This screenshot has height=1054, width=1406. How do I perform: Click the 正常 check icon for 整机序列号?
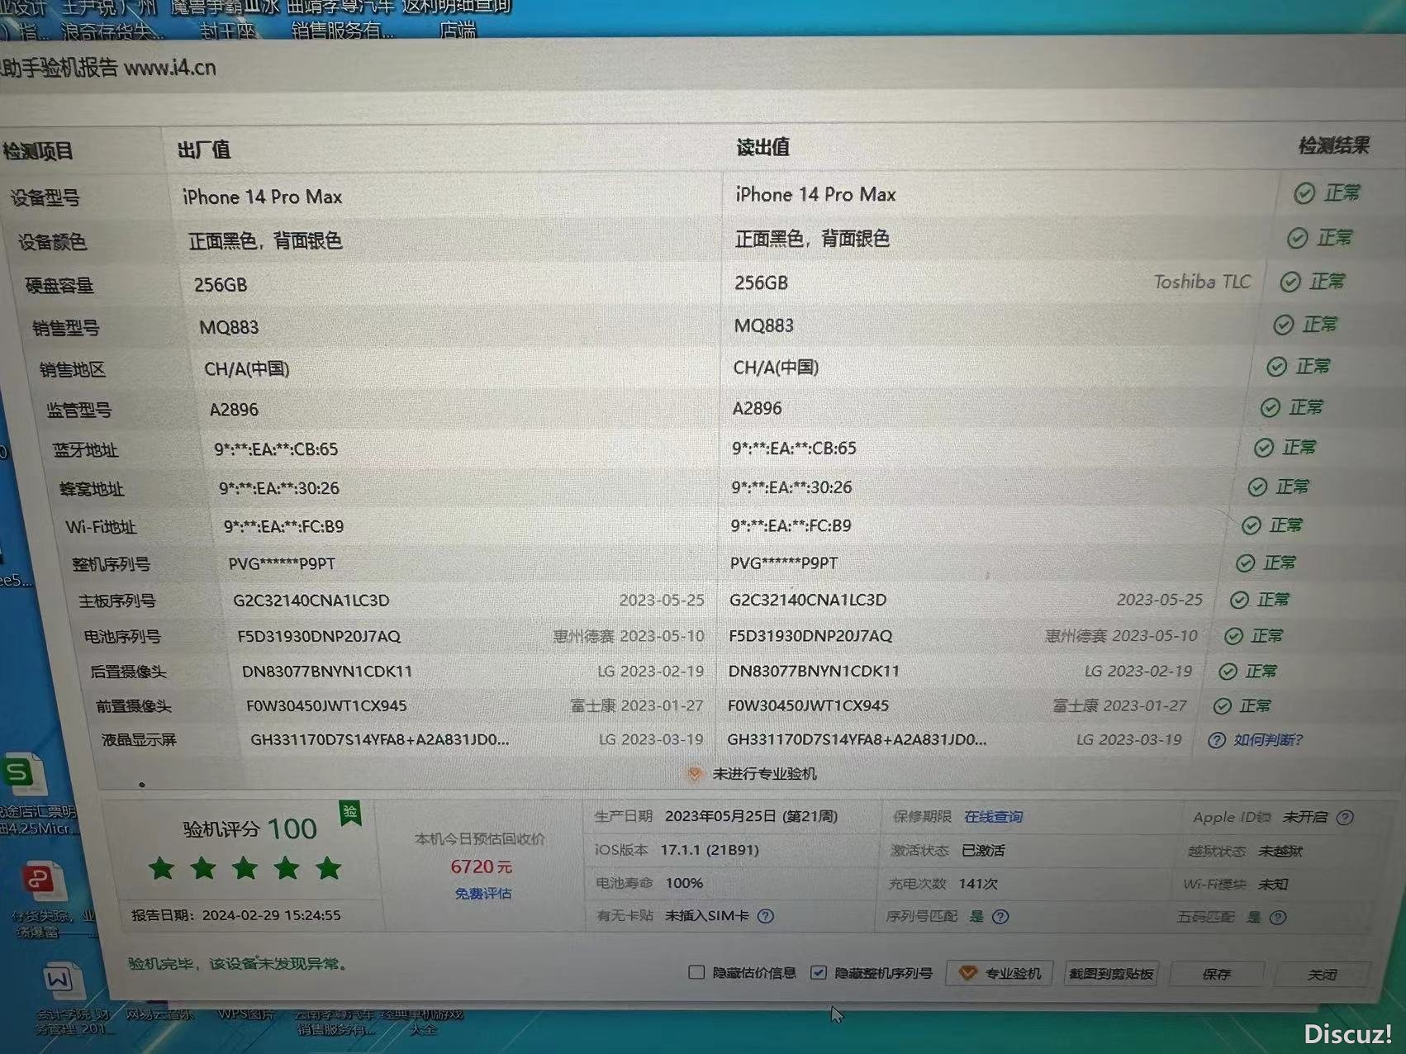[x=1245, y=563]
